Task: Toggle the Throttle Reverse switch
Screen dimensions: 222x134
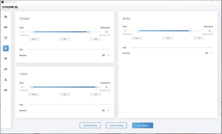Action: [108, 55]
